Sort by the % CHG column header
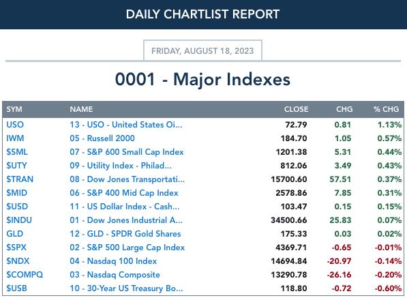The width and height of the screenshot is (407, 298). 387,109
